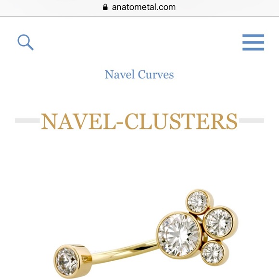Follow the Navel Curves breadcrumb link
The width and height of the screenshot is (279, 279).
139,75
